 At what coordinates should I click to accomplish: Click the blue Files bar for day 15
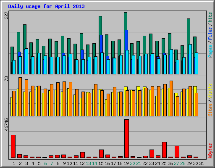[101, 44]
